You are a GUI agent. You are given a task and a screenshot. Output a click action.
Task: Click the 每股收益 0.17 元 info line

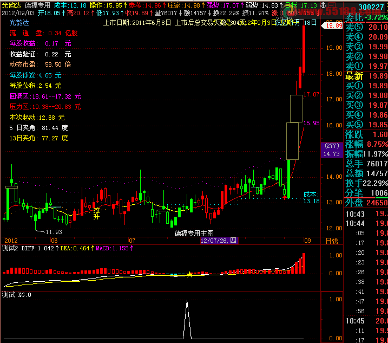pos(41,43)
